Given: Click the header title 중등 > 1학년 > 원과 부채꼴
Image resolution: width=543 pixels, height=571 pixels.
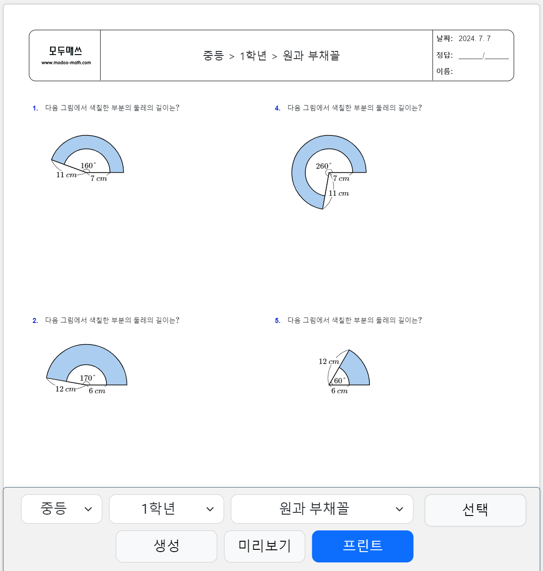Looking at the screenshot, I should click(271, 56).
